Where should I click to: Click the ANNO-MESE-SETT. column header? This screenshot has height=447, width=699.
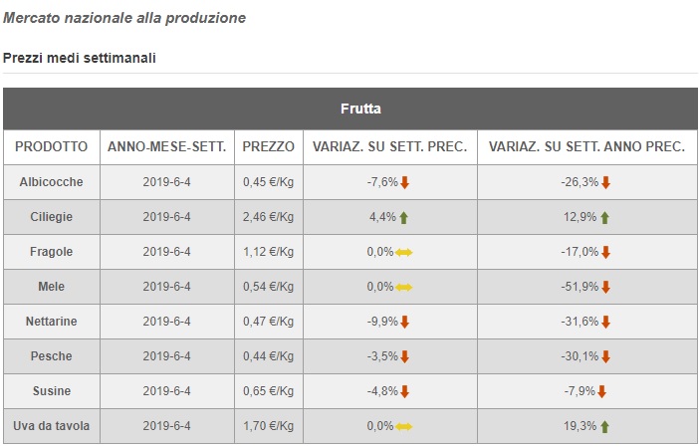[167, 146]
